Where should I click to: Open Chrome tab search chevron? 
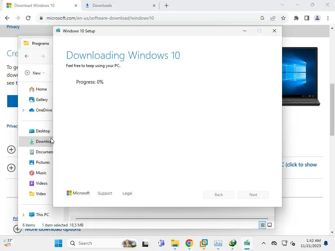tap(282, 5)
